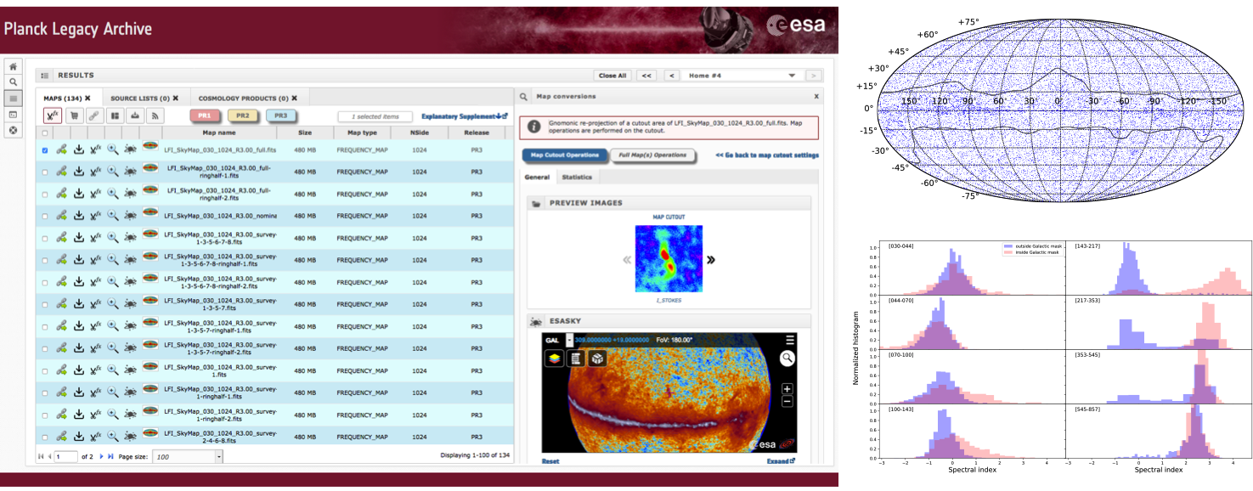Click the page number input field
This screenshot has height=491, width=1253.
coord(65,456)
